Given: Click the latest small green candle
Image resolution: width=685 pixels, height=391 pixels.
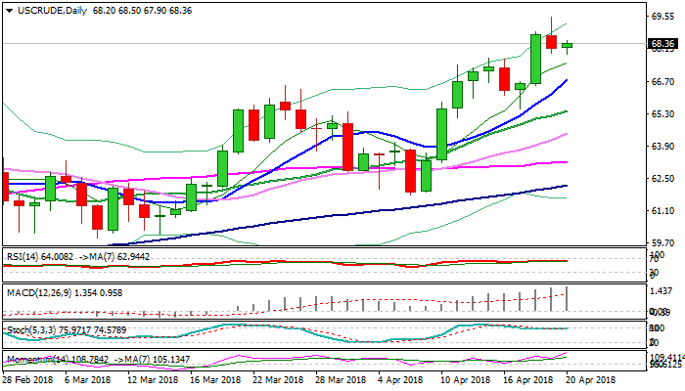Looking at the screenshot, I should pyautogui.click(x=568, y=45).
